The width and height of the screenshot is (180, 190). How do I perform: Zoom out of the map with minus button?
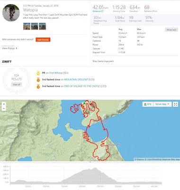point(4,109)
